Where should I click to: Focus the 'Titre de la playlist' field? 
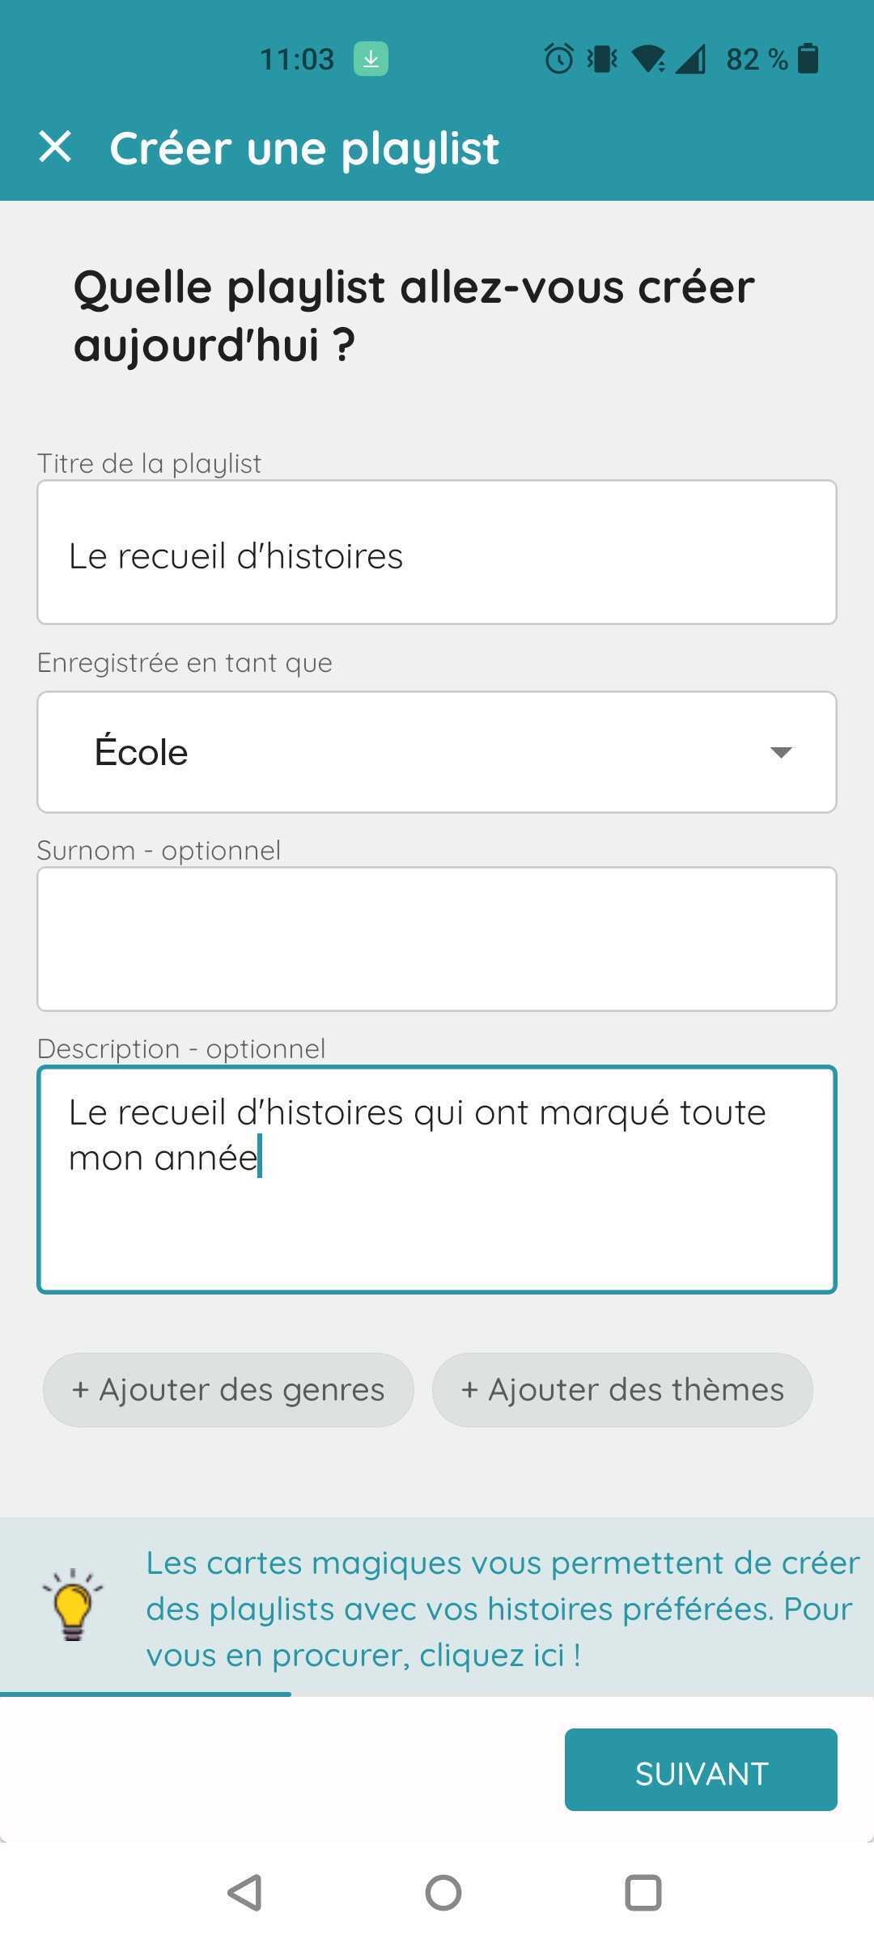coord(437,552)
